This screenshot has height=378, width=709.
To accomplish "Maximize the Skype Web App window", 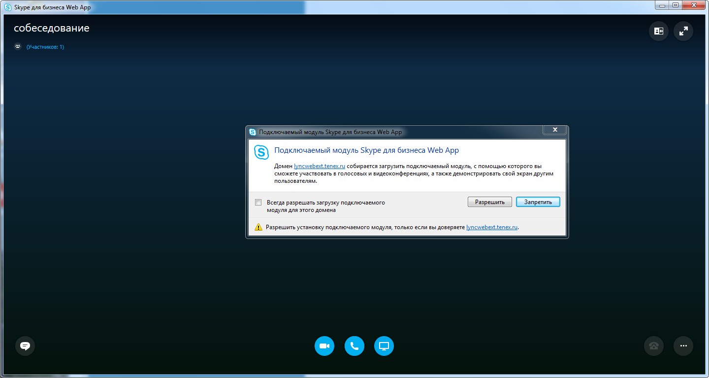I will click(676, 5).
